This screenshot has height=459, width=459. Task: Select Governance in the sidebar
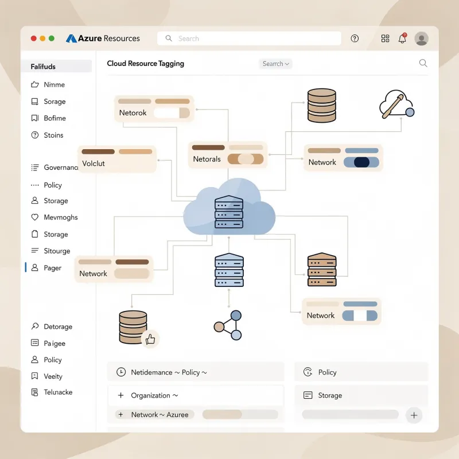60,168
